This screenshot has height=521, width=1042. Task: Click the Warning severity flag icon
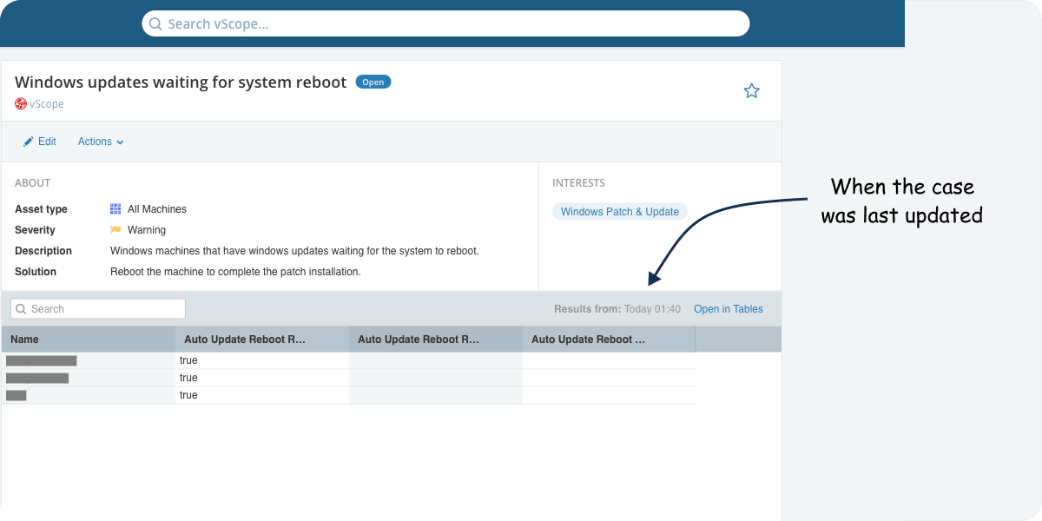coord(115,230)
